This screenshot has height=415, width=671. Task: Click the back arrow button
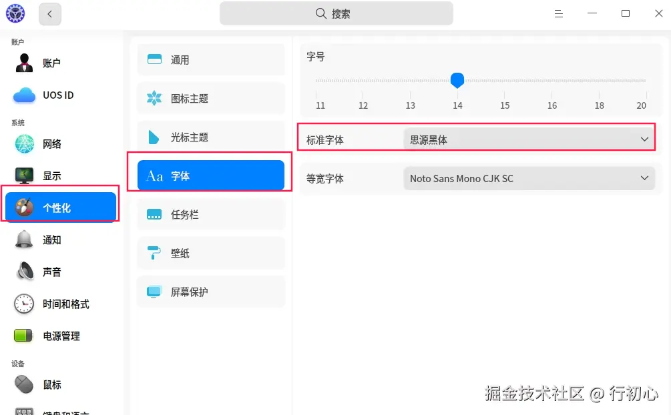50,13
